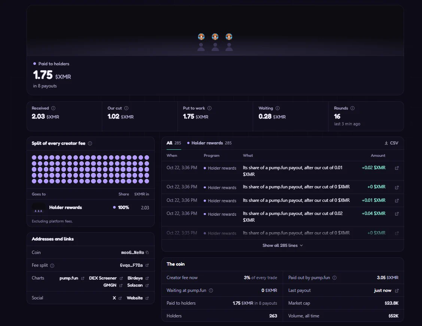Click info icon beside Waiting at pump.fun
The image size is (422, 326).
pos(211,290)
